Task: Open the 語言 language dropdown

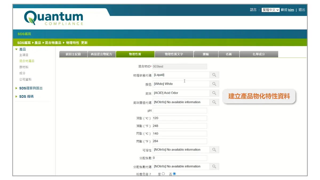Action: click(270, 10)
